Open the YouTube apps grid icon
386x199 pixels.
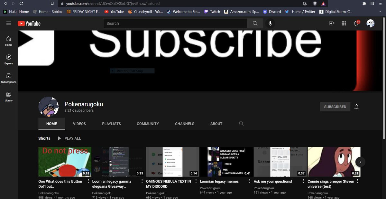pos(344,23)
